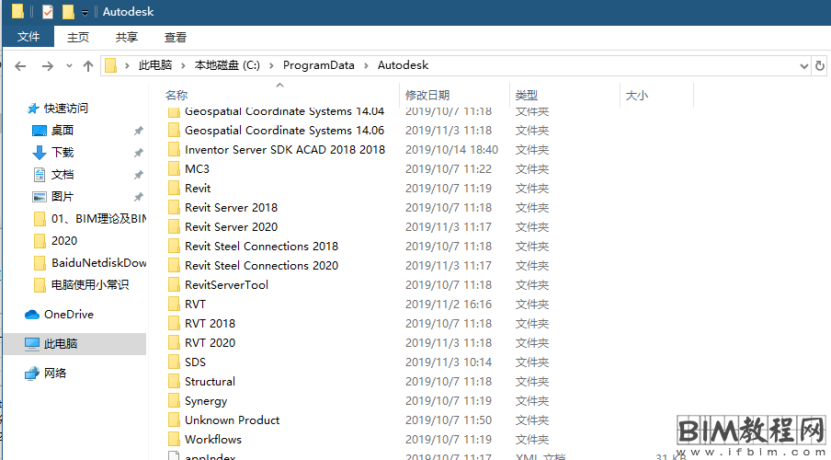Click the properties checkmark icon in title bar
Image resolution: width=831 pixels, height=460 pixels.
48,12
